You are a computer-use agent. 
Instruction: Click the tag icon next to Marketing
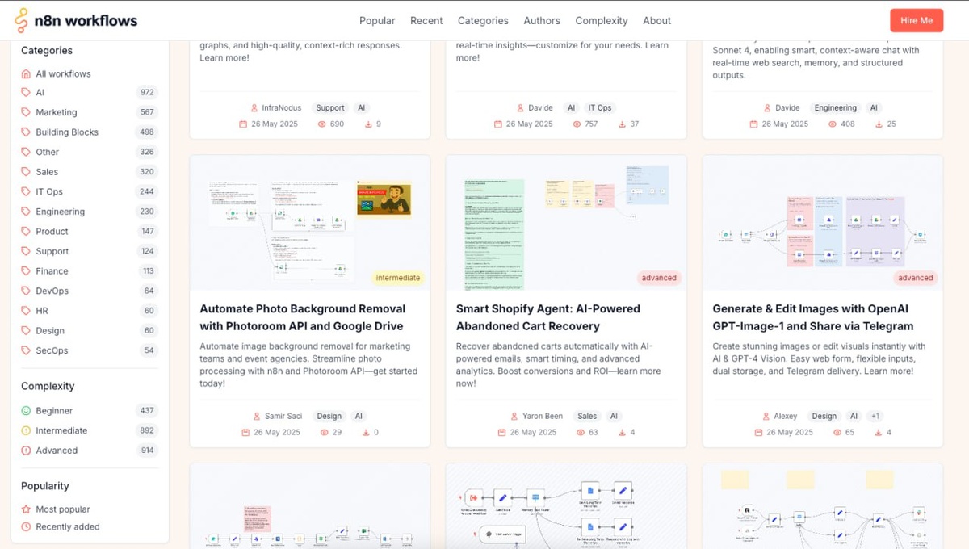click(x=27, y=112)
